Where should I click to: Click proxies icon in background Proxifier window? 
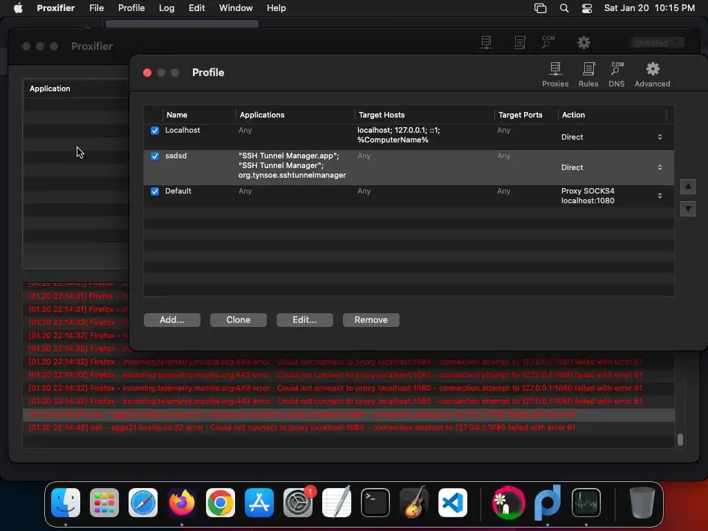pos(486,42)
